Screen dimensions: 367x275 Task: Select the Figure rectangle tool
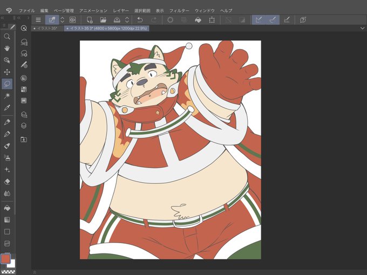click(7, 231)
